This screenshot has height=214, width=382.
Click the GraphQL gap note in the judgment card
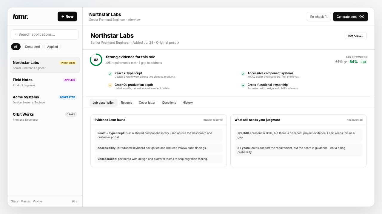click(298, 135)
